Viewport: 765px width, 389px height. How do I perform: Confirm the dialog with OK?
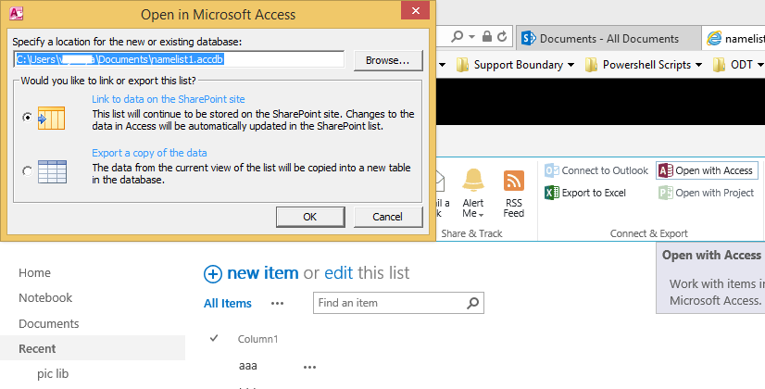coord(310,217)
